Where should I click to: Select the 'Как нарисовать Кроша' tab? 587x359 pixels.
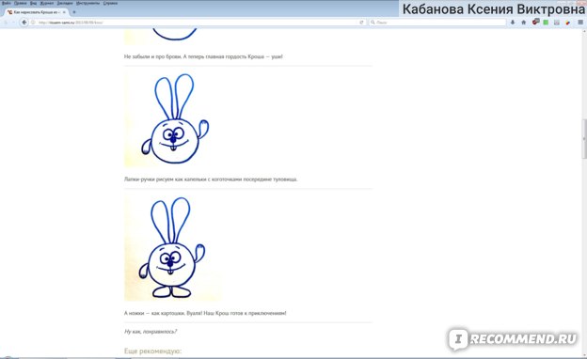pyautogui.click(x=37, y=12)
